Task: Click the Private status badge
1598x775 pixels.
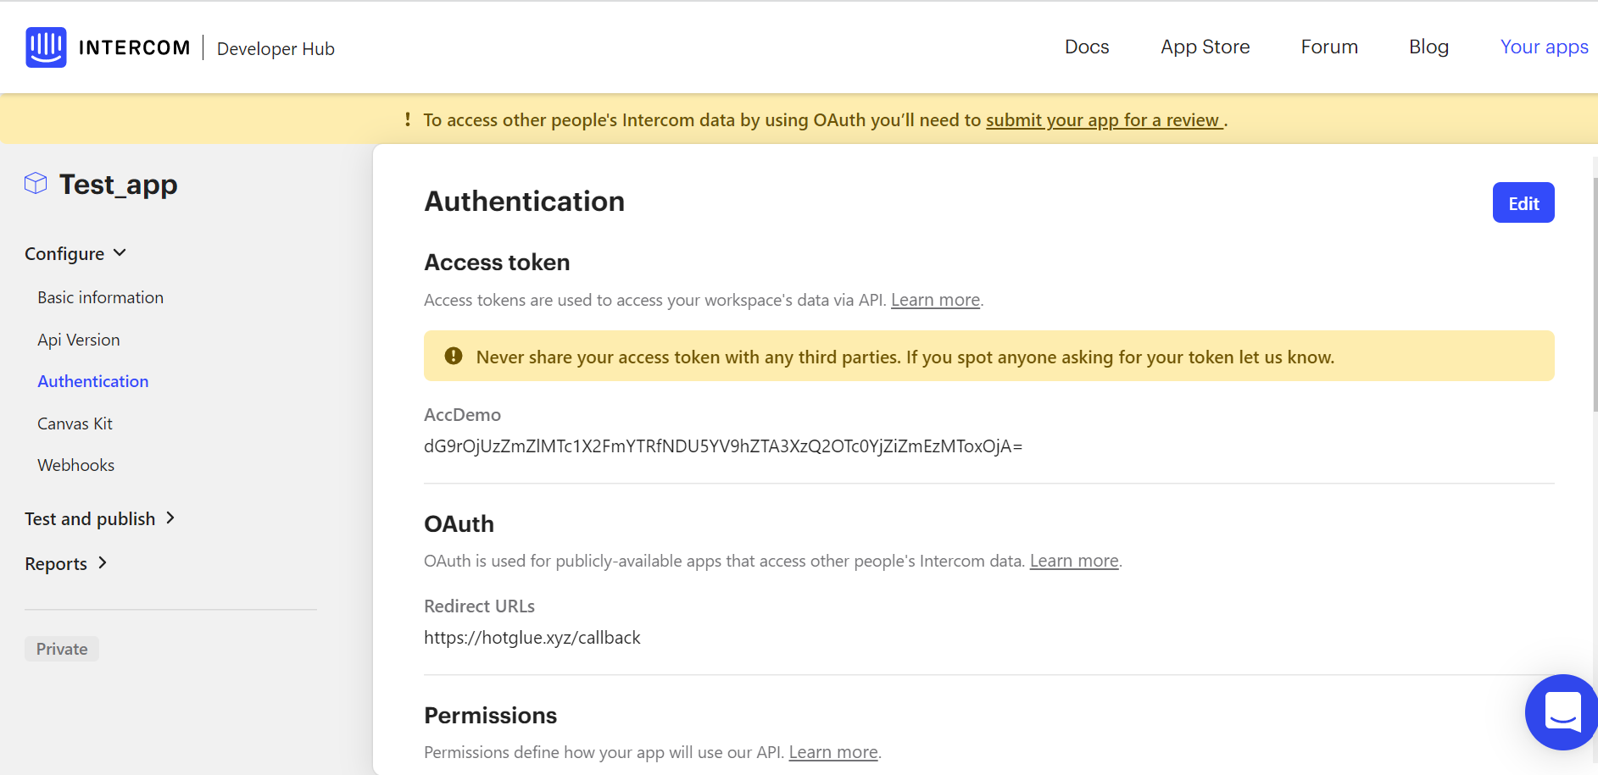Action: coord(62,649)
